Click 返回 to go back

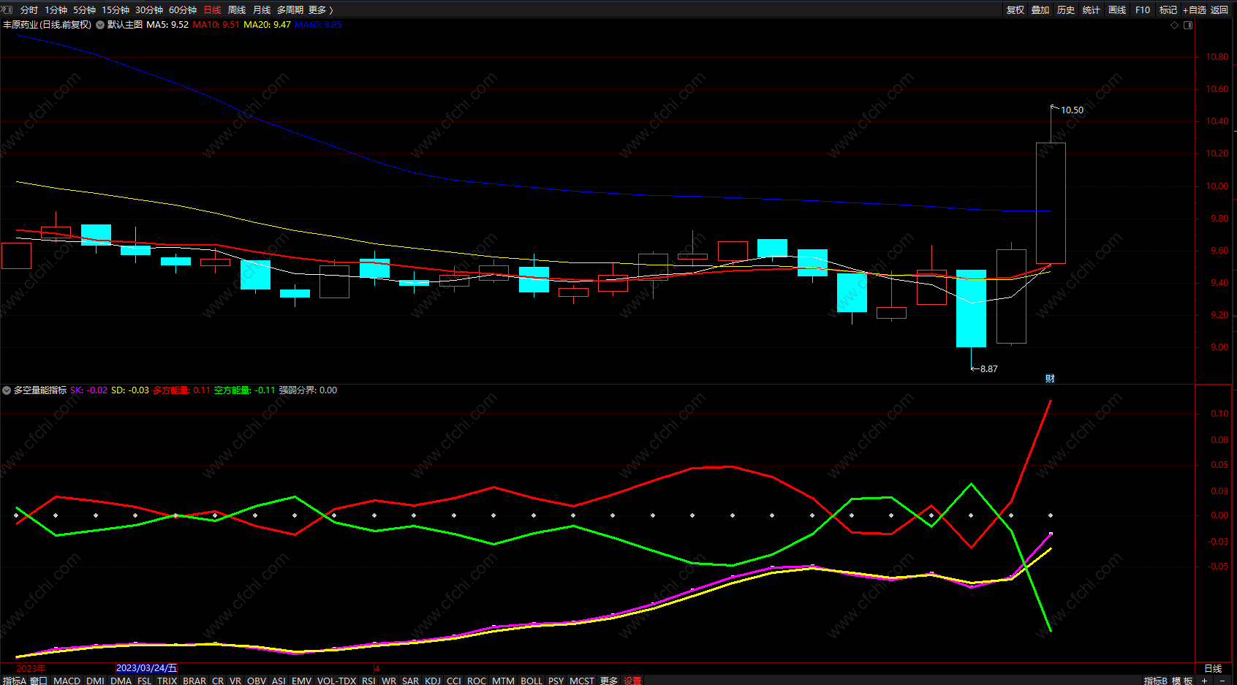point(1219,10)
